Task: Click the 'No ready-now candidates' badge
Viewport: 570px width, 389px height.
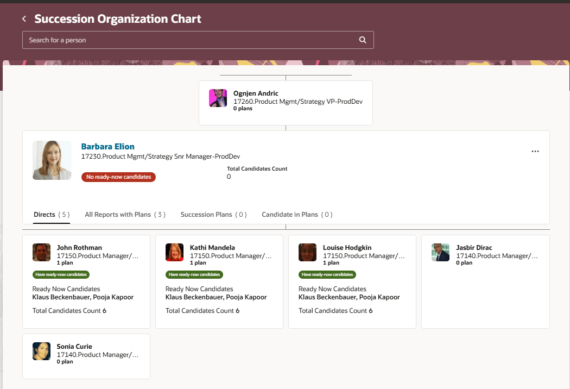Action: point(118,177)
